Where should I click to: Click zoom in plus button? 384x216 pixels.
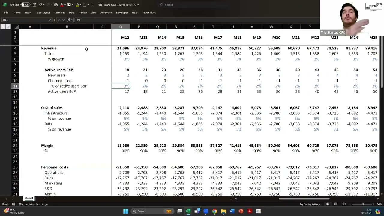[x=373, y=204]
